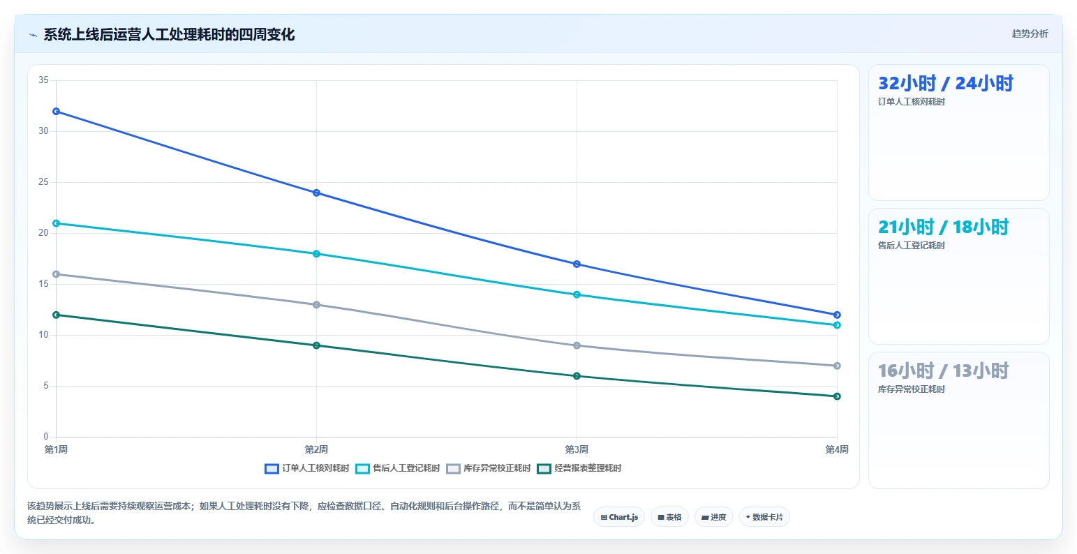Click the icon inside the 表格 tag

click(661, 518)
